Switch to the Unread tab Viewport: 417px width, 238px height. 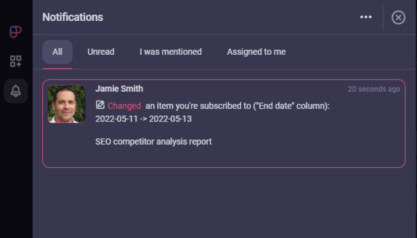pos(101,52)
